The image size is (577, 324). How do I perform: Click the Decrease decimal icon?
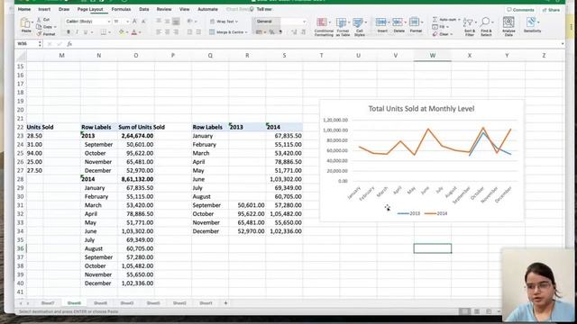coord(303,32)
